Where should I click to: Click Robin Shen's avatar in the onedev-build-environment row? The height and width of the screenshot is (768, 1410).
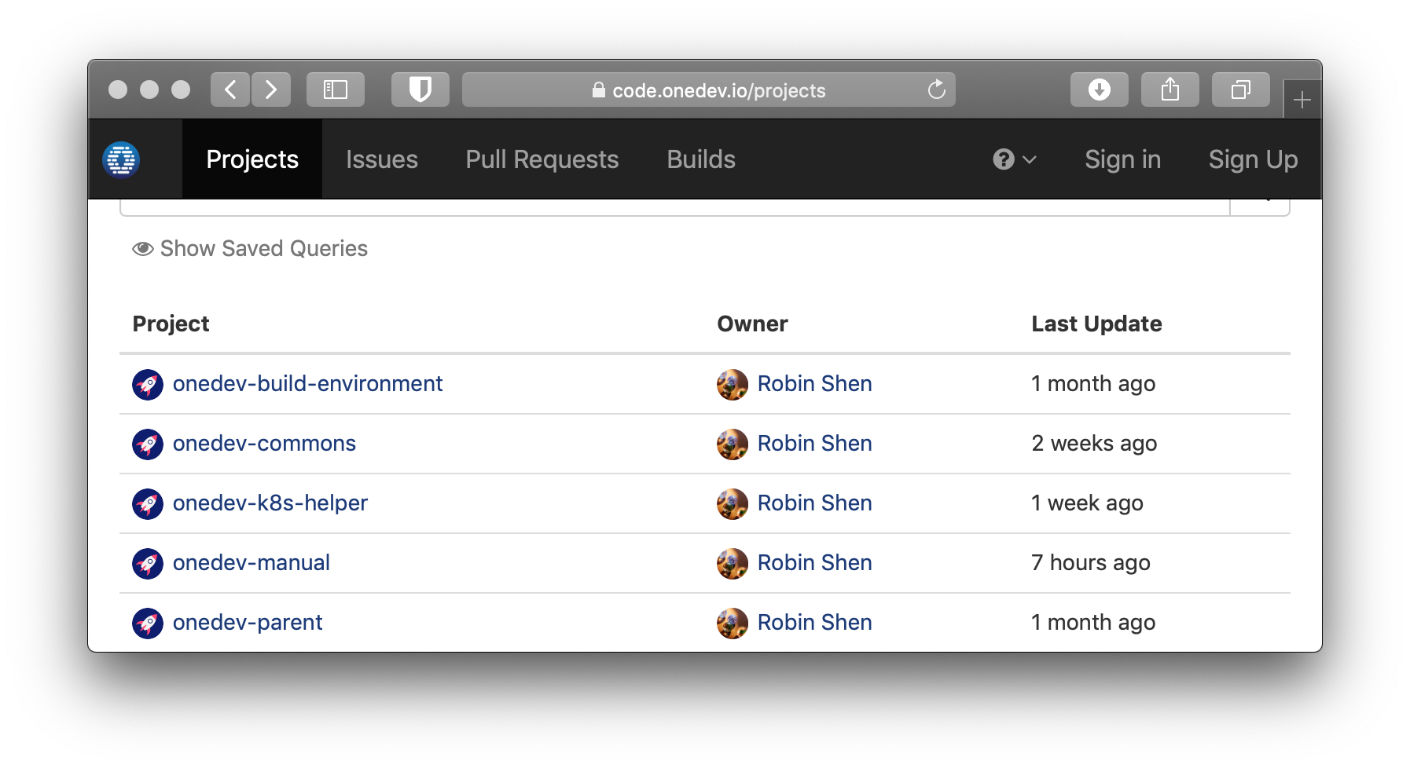[x=733, y=385]
